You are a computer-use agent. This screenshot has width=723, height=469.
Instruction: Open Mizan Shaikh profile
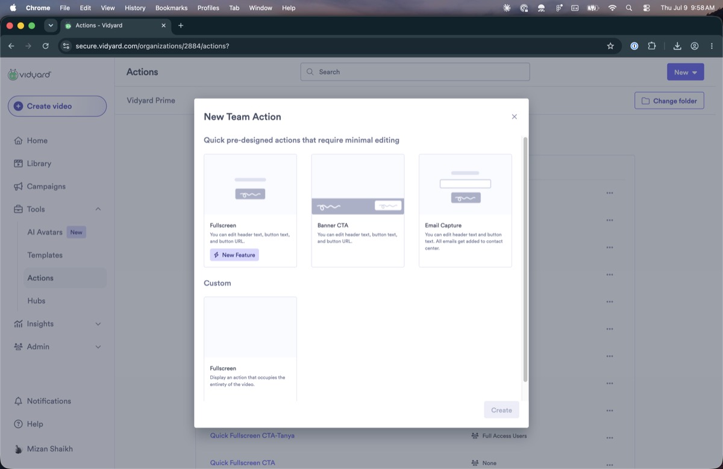click(43, 449)
